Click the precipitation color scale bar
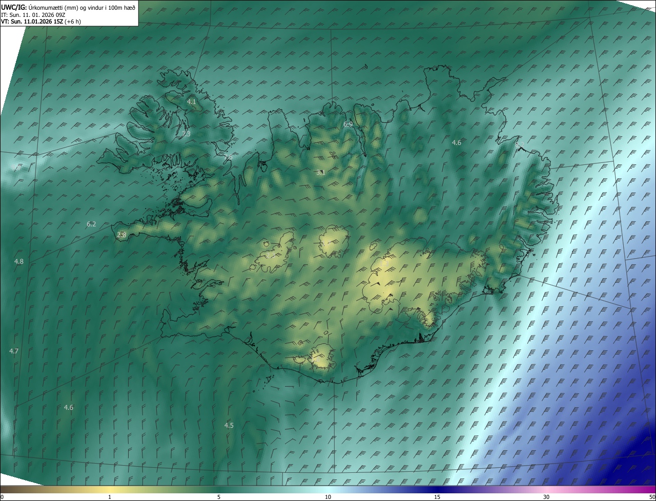Screen dimensions: 656x501 point(328,489)
